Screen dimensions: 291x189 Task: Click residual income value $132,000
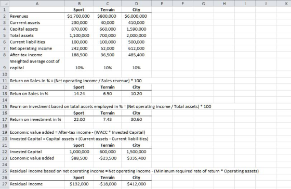click(x=79, y=184)
